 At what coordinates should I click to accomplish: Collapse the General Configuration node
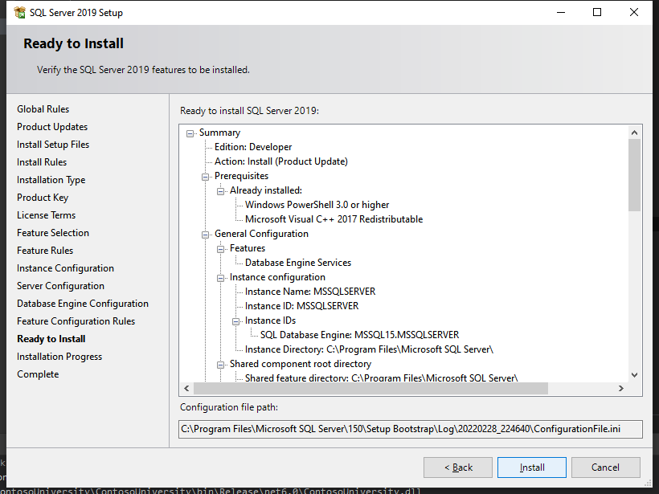[206, 234]
